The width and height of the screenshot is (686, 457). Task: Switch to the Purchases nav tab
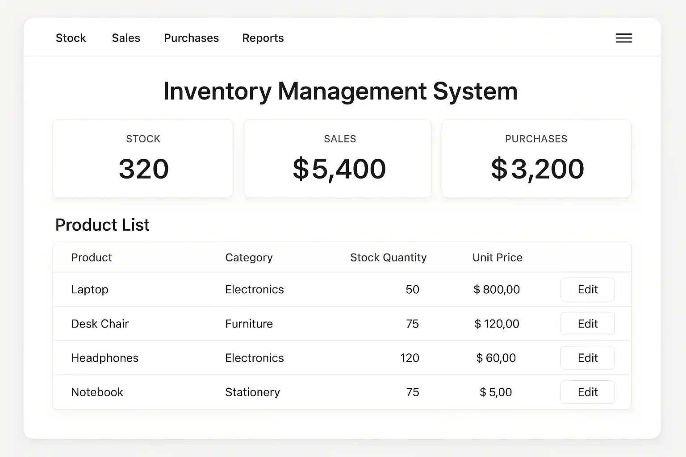pos(191,38)
